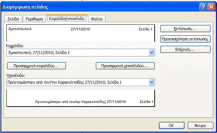The height and width of the screenshot is (133, 217).
Task: Go to the Φύλλο tab
Action: click(x=97, y=19)
